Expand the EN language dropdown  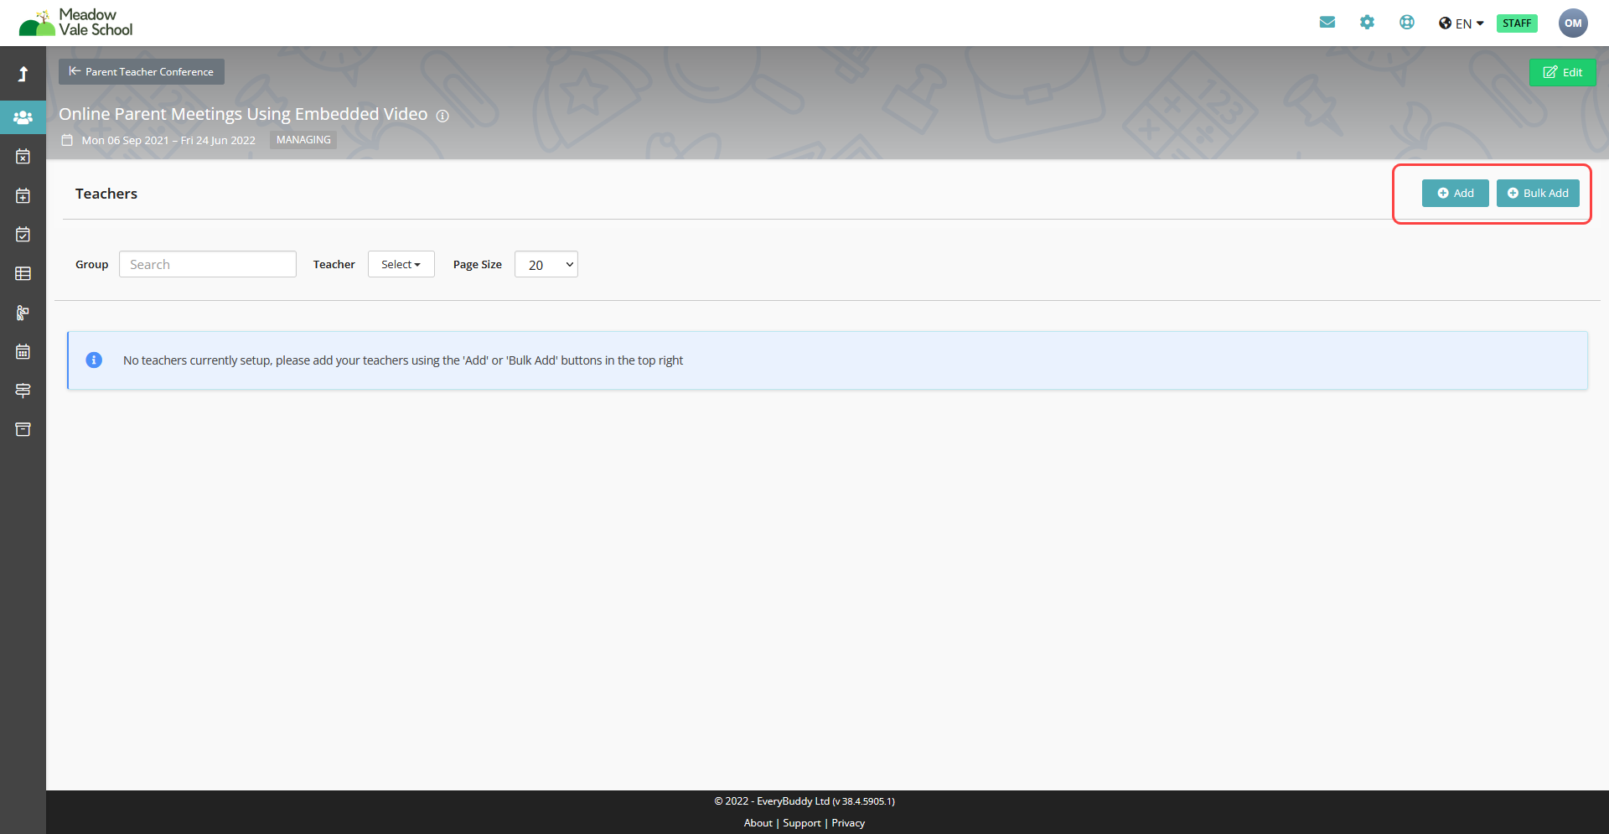coord(1462,23)
